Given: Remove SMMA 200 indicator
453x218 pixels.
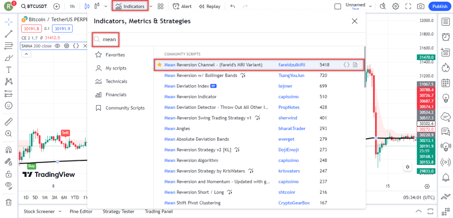Looking at the screenshot, I should click(x=85, y=46).
